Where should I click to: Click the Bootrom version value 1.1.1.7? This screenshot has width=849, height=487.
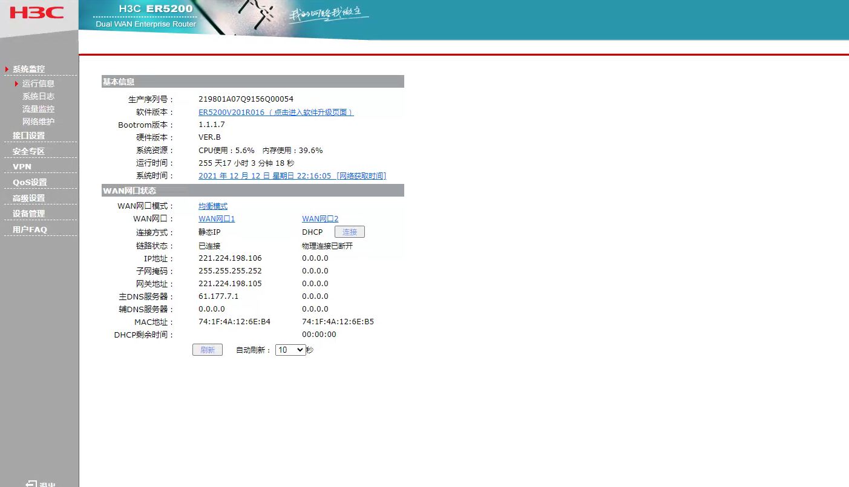[212, 125]
